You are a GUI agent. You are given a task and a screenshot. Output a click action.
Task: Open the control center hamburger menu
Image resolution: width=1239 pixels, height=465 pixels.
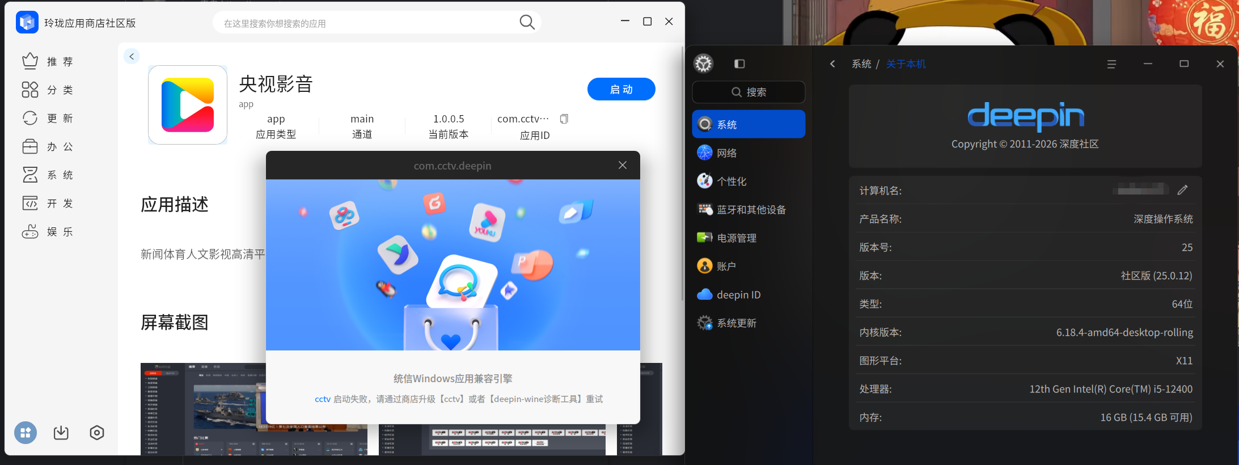1111,64
